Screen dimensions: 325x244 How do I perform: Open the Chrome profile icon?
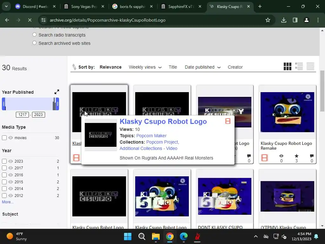306,20
